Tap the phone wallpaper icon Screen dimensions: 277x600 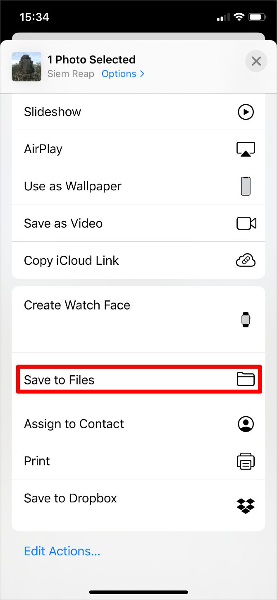246,186
